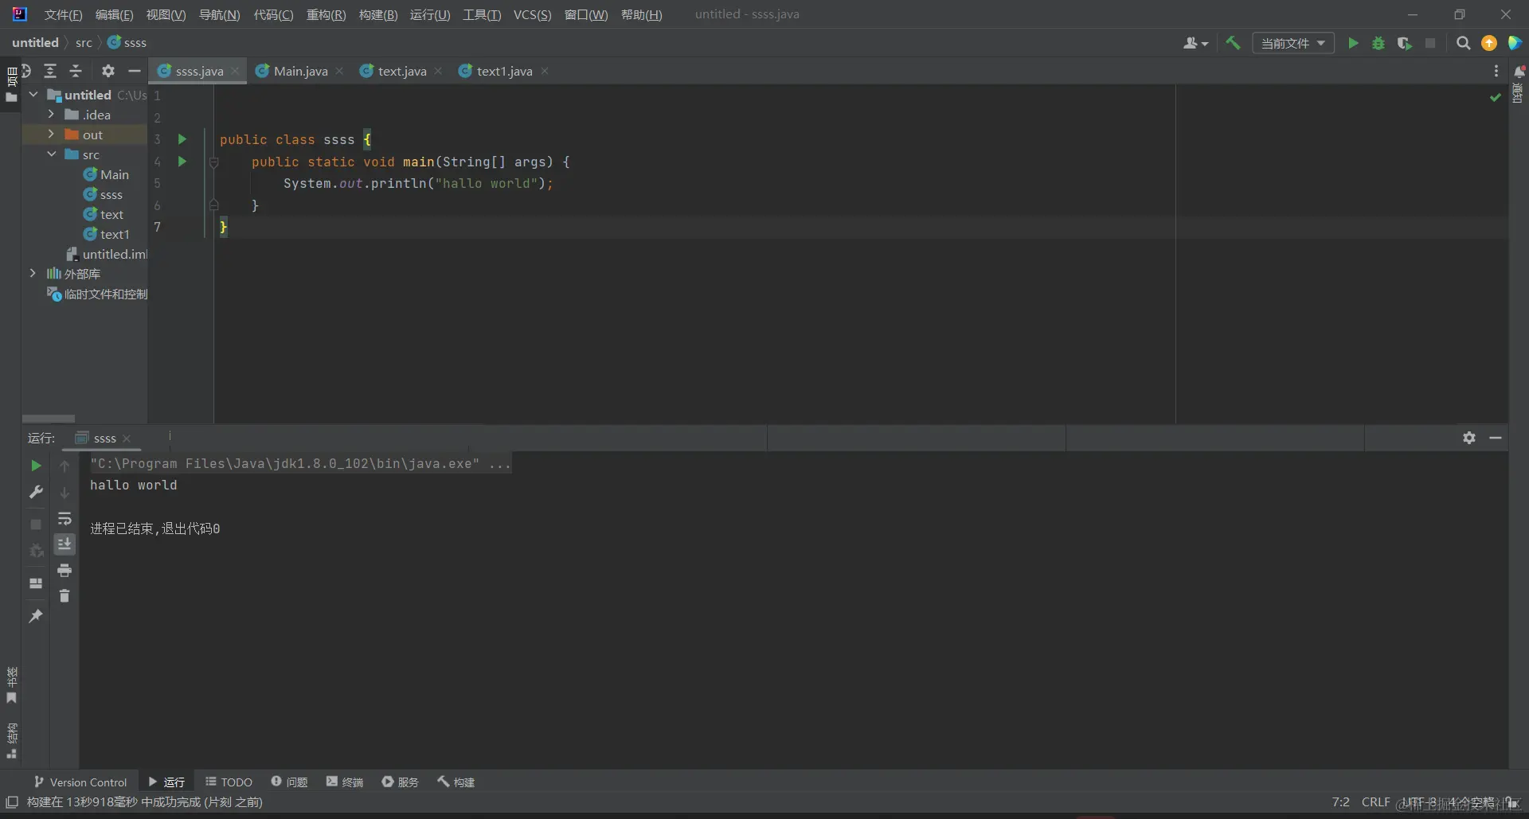Click the Build project hammer icon
This screenshot has width=1529, height=819.
coord(1233,43)
